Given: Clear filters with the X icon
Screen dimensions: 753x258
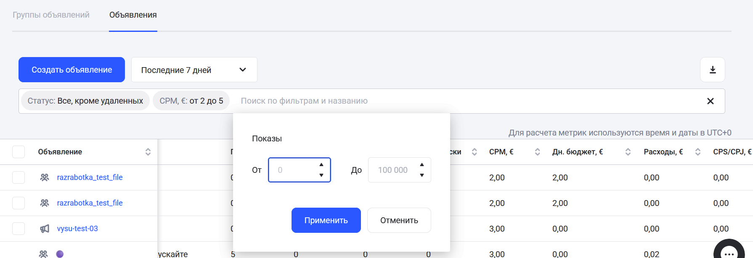Looking at the screenshot, I should click(710, 101).
